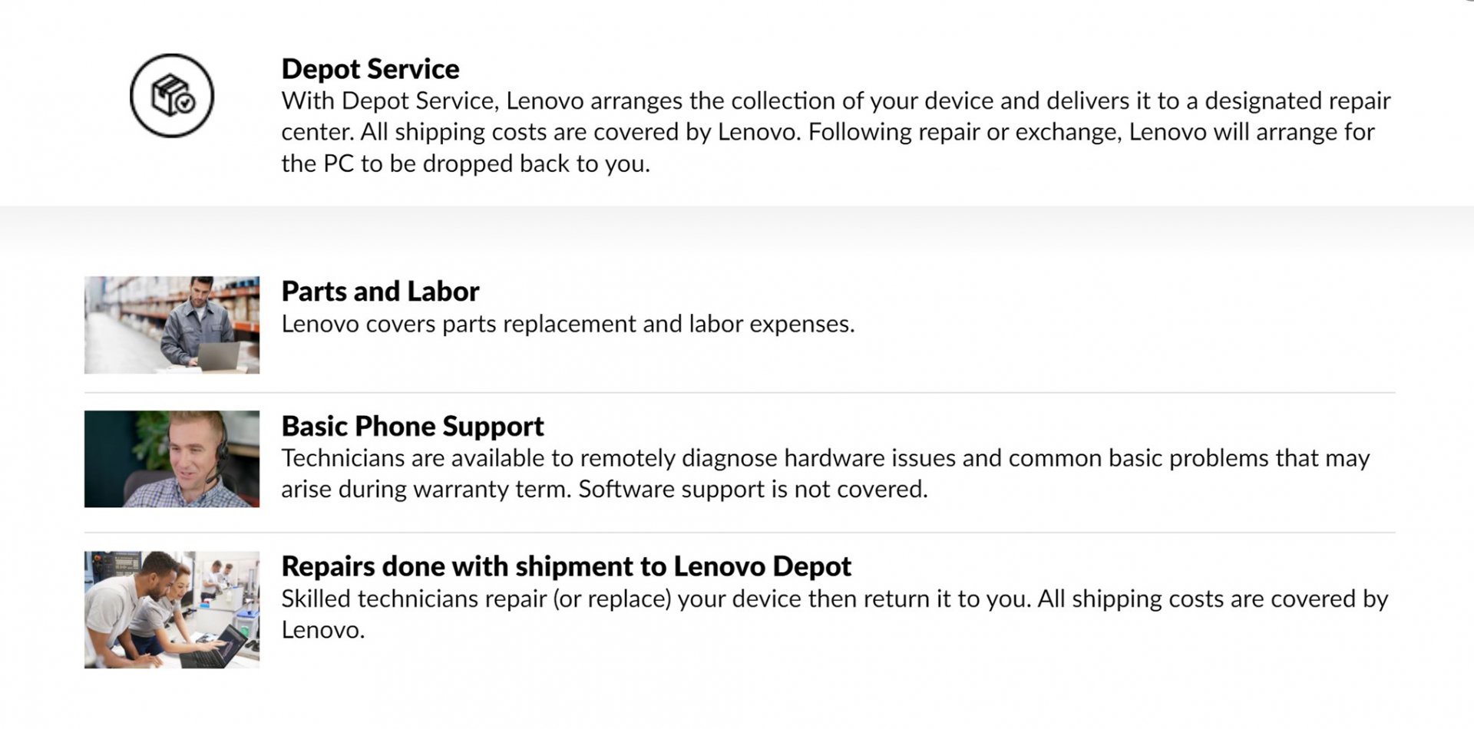
Task: Select the Depot Service heading
Action: (x=370, y=69)
